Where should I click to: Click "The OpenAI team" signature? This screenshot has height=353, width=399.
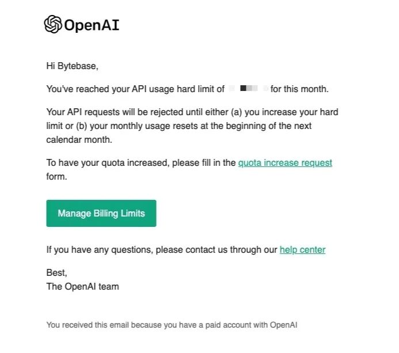pyautogui.click(x=82, y=286)
